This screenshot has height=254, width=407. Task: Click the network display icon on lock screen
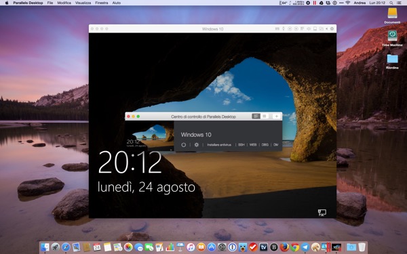coord(322,213)
